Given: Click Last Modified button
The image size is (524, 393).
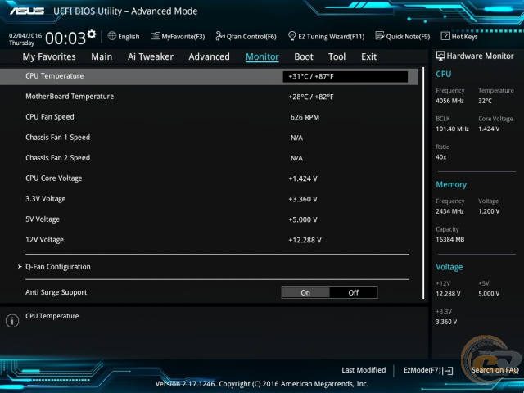Looking at the screenshot, I should (x=364, y=370).
